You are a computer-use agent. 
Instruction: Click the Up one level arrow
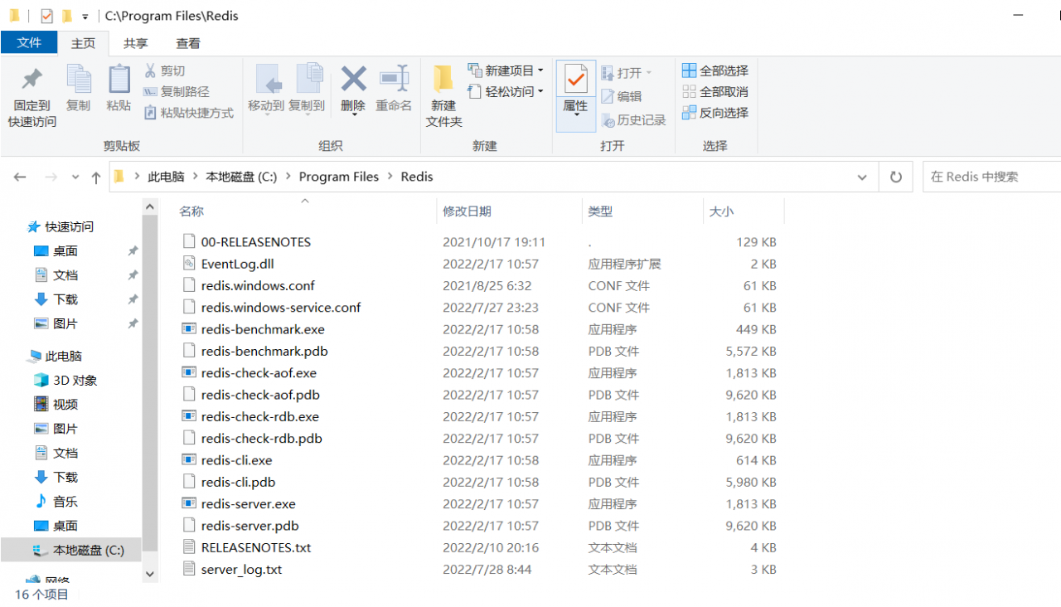[x=96, y=177]
